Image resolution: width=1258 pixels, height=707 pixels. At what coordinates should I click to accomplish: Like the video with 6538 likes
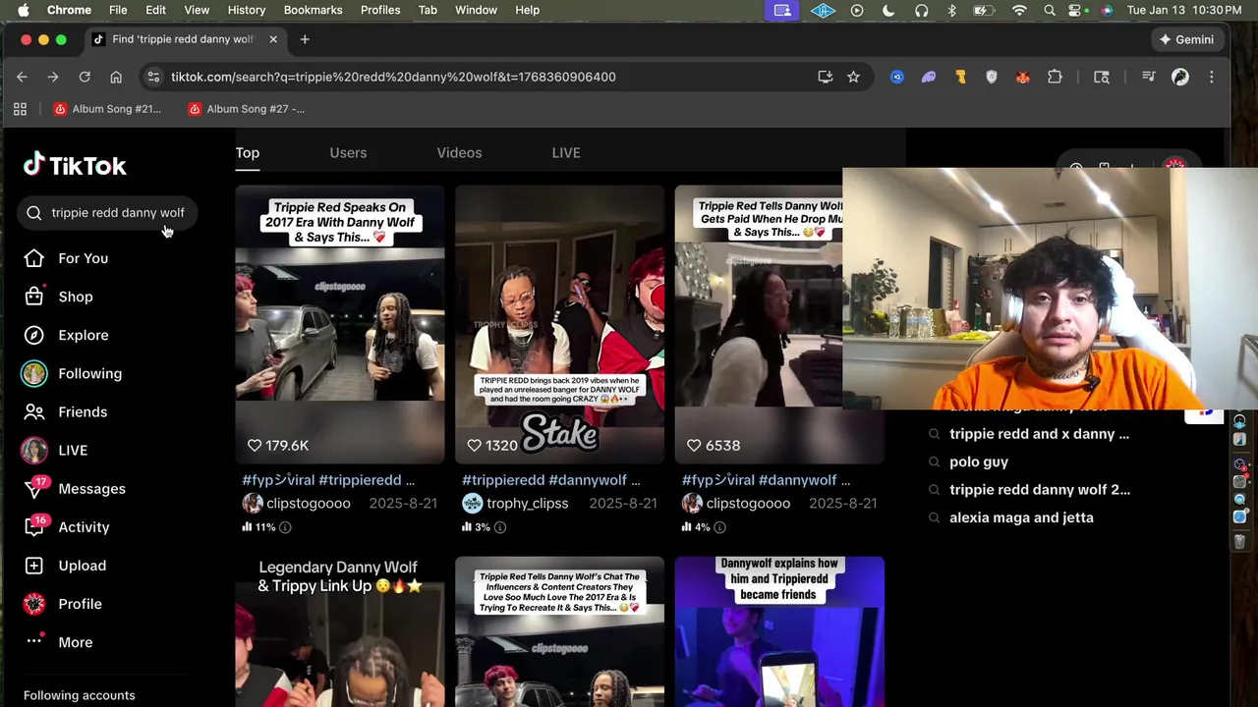point(694,445)
